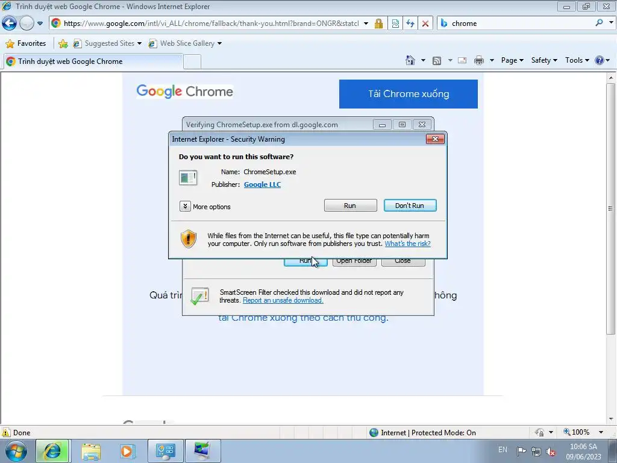Expand the zoom level dropdown arrow
This screenshot has height=463, width=617.
click(601, 432)
